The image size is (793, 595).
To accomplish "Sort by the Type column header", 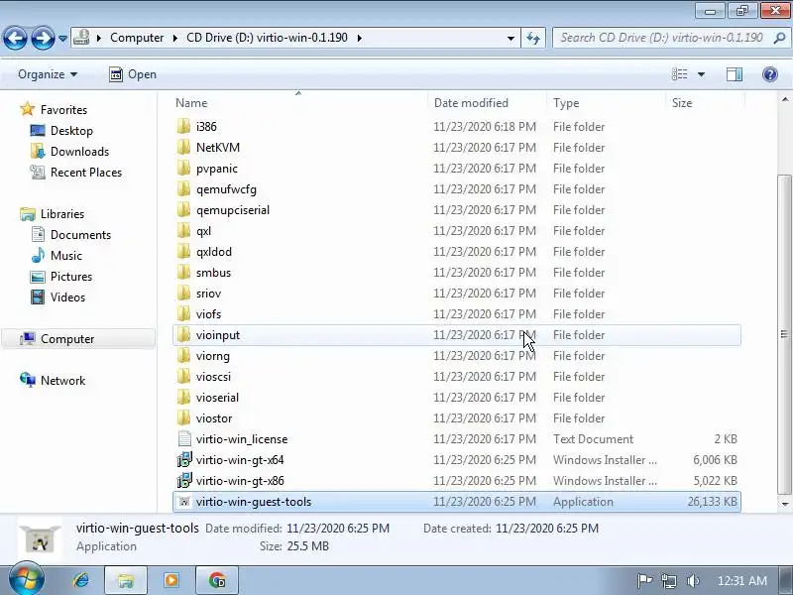I will (566, 103).
